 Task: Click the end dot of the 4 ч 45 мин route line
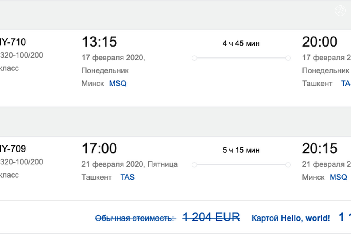click(x=288, y=58)
